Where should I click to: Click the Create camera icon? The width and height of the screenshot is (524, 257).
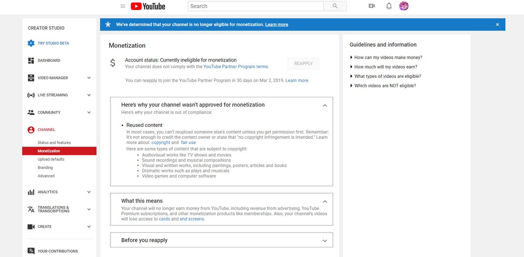[x=31, y=227]
